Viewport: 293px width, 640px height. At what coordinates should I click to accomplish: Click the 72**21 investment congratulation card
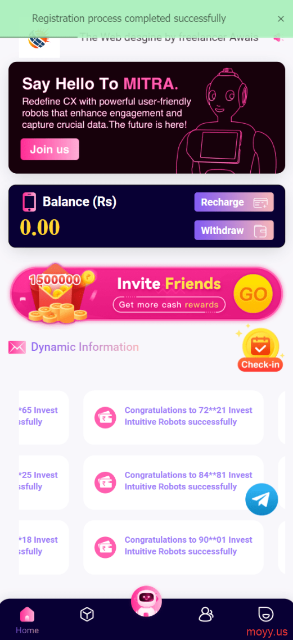tap(173, 417)
